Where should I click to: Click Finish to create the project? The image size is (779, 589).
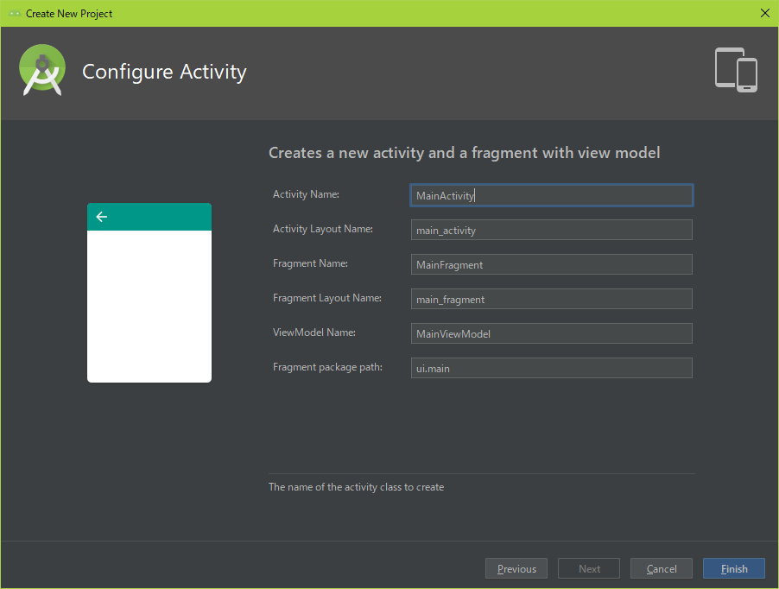pos(734,568)
